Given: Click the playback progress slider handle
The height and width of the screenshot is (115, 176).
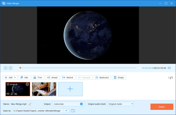Looking at the screenshot, I should click(x=20, y=68).
